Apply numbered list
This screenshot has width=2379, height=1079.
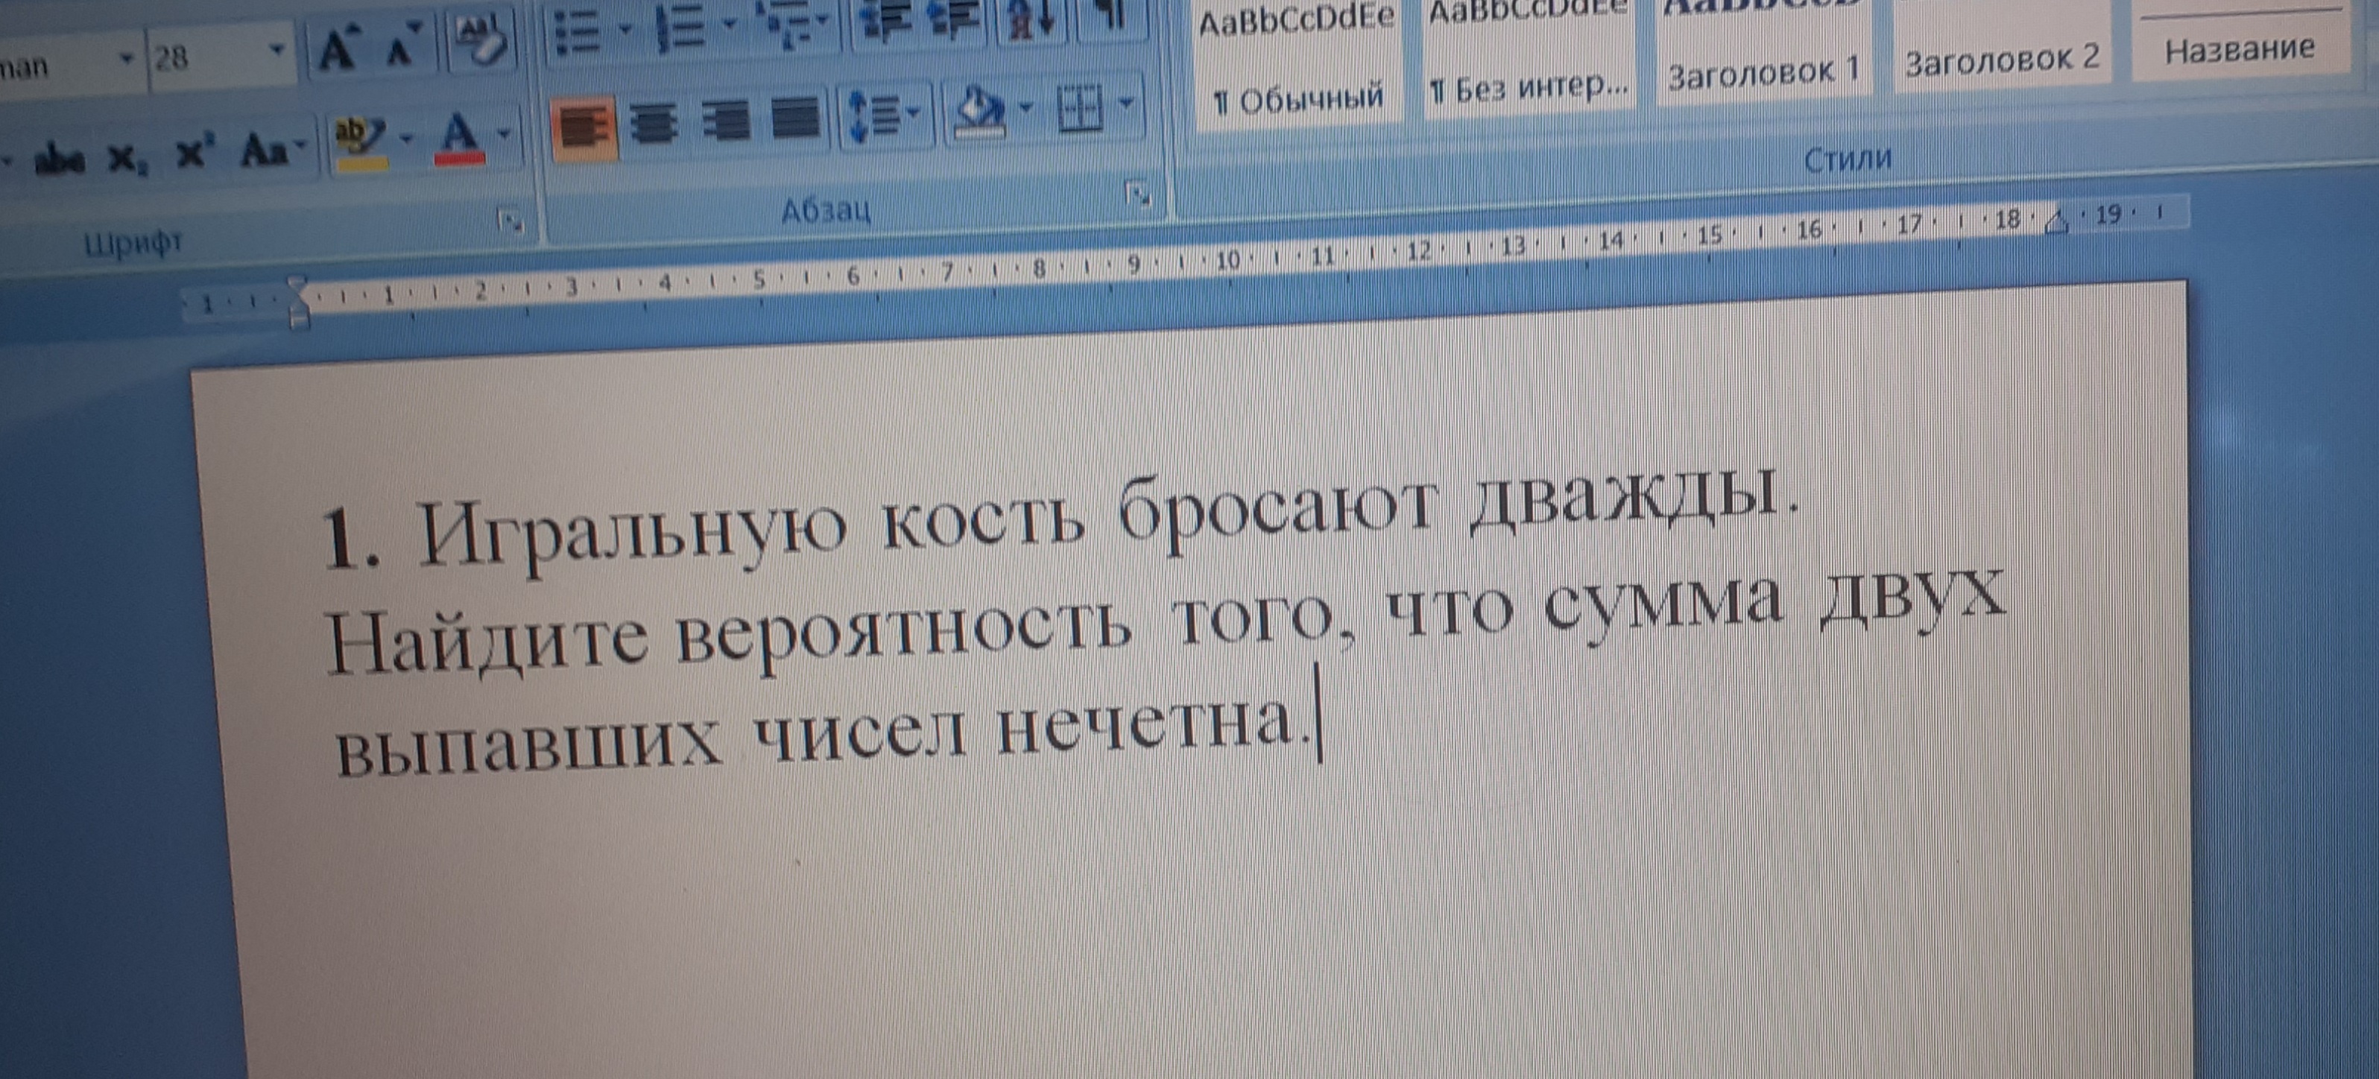click(x=681, y=28)
